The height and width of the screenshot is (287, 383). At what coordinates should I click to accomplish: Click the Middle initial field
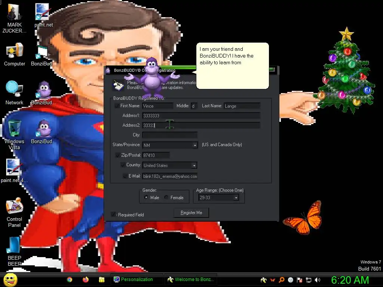(x=194, y=106)
